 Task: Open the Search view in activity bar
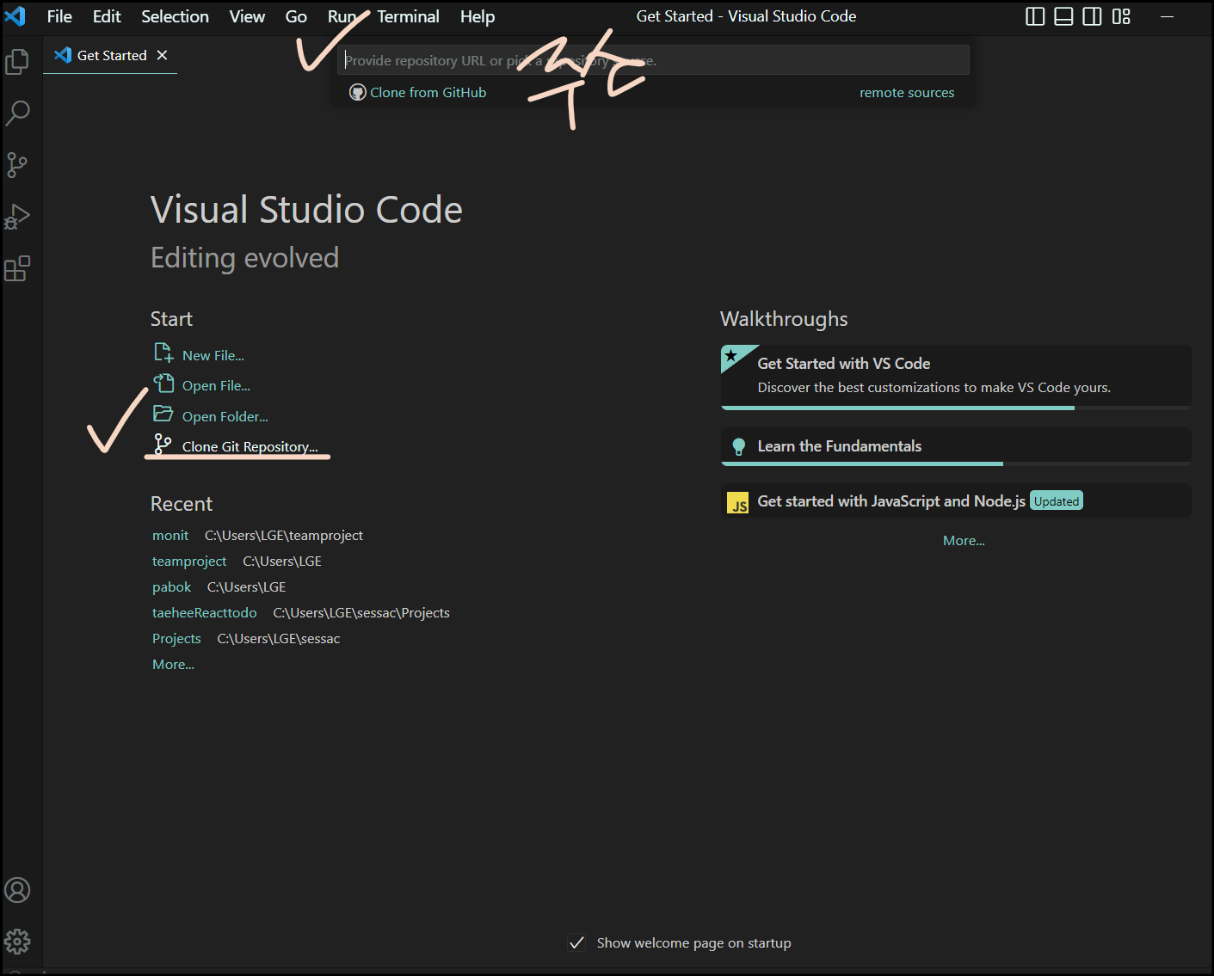click(x=17, y=113)
